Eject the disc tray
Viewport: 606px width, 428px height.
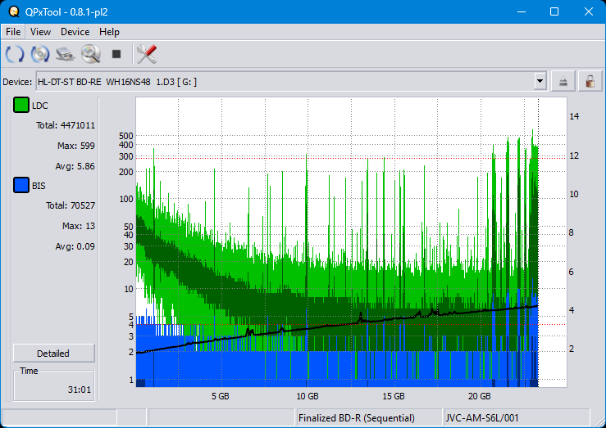coord(563,81)
